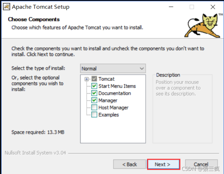Click the Next > button

click(x=164, y=164)
